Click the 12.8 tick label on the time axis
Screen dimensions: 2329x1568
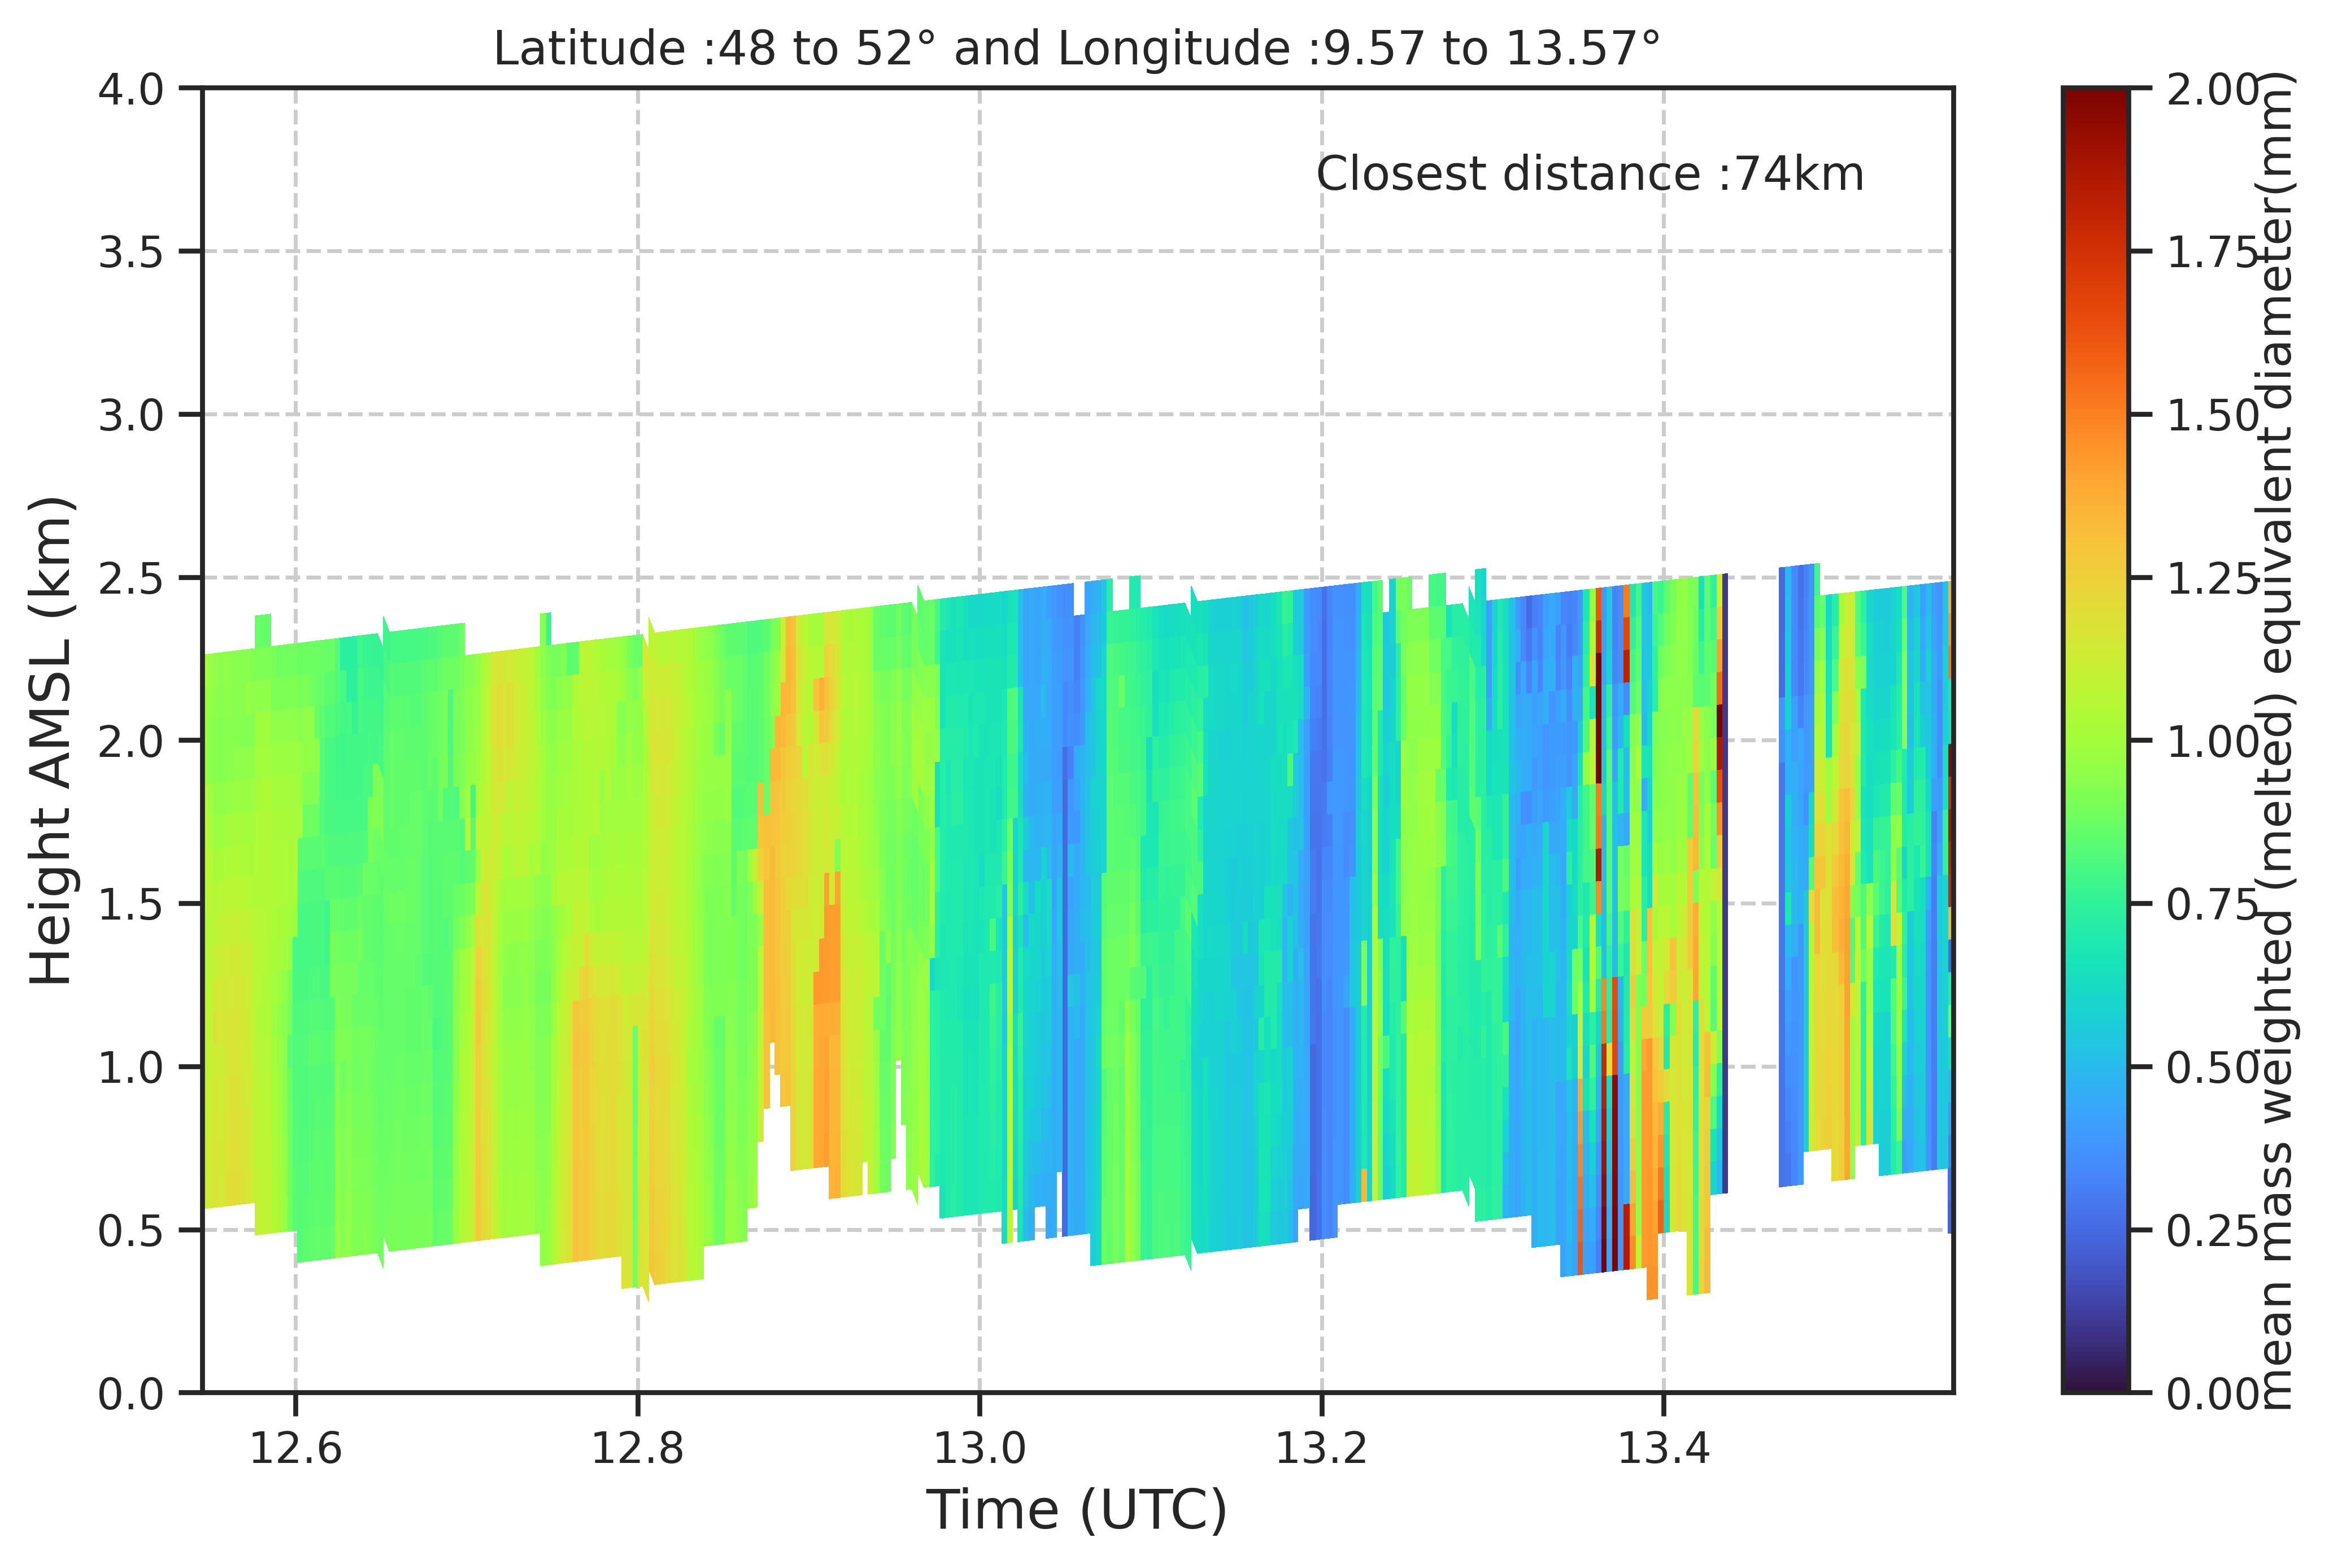point(637,1447)
